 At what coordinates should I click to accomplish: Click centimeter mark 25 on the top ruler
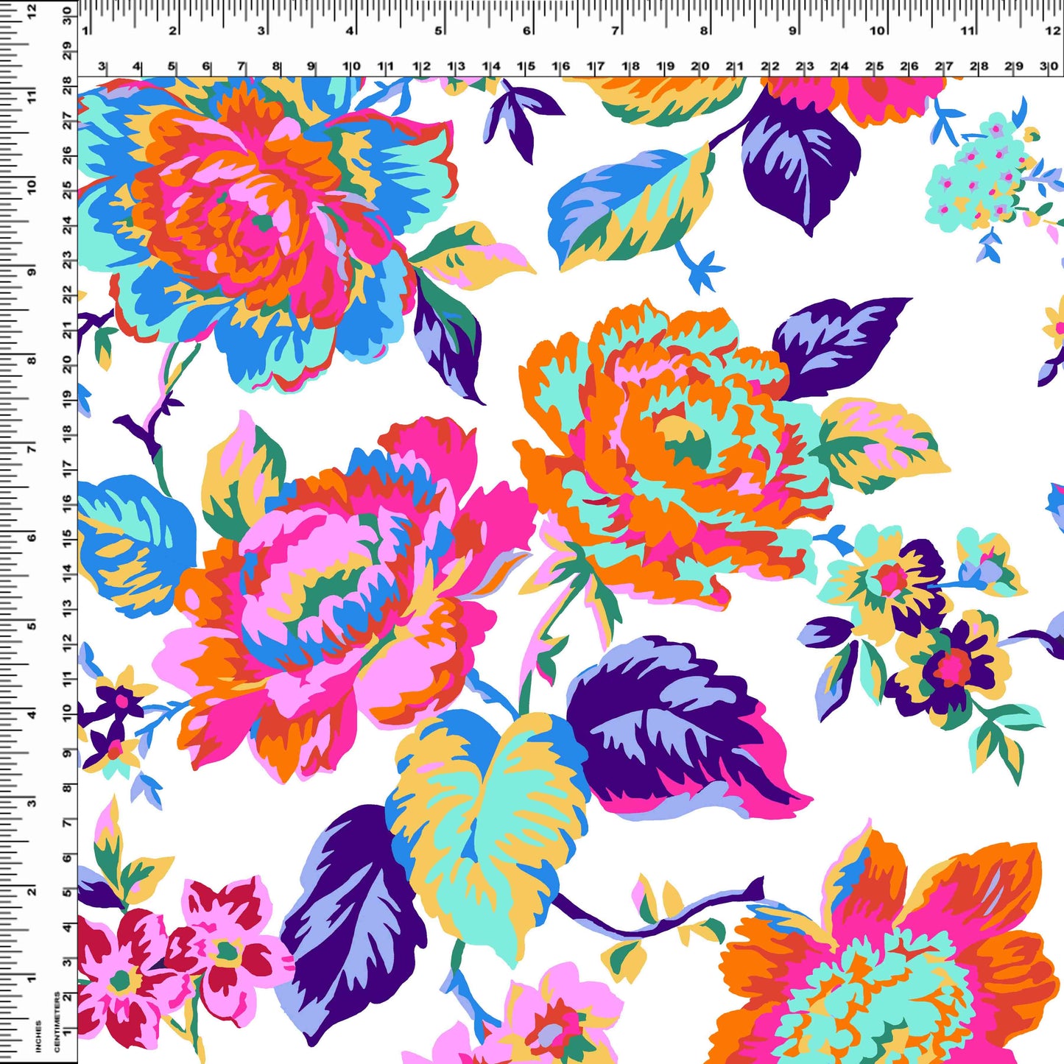(x=875, y=66)
